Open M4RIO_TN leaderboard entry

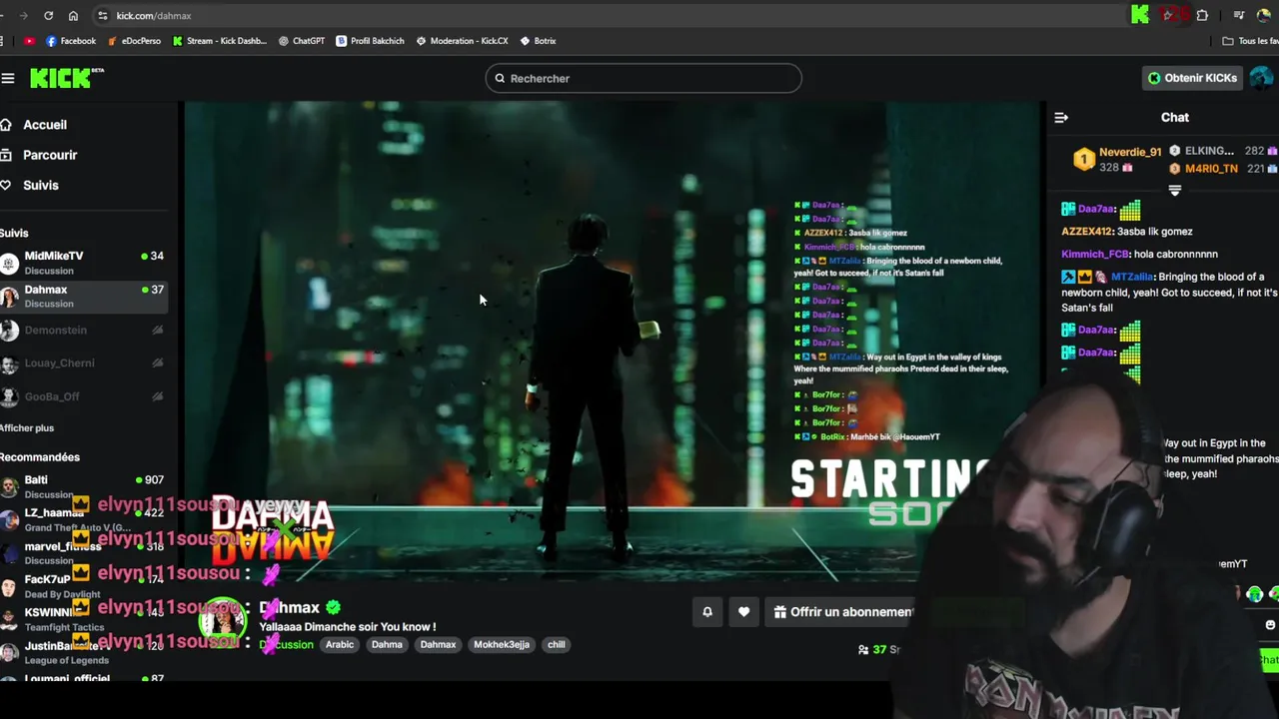pos(1223,169)
